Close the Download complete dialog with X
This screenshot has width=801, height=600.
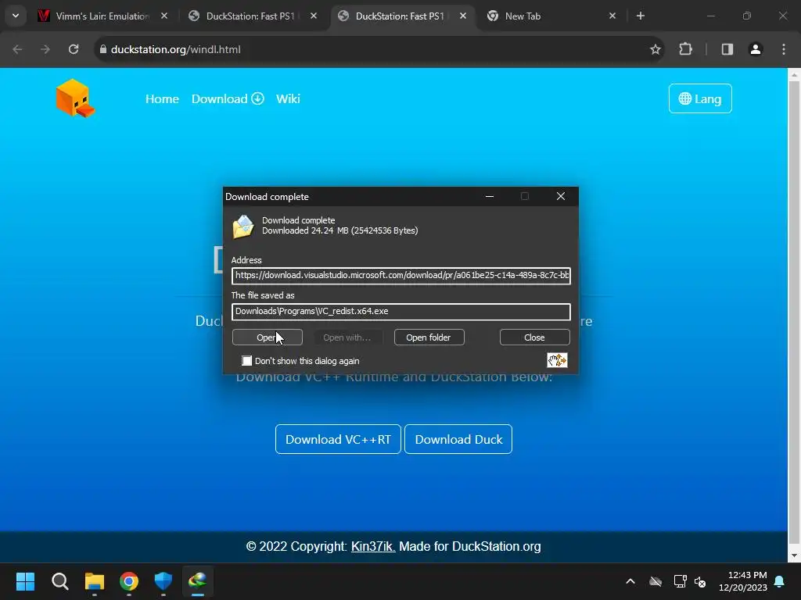tap(561, 196)
